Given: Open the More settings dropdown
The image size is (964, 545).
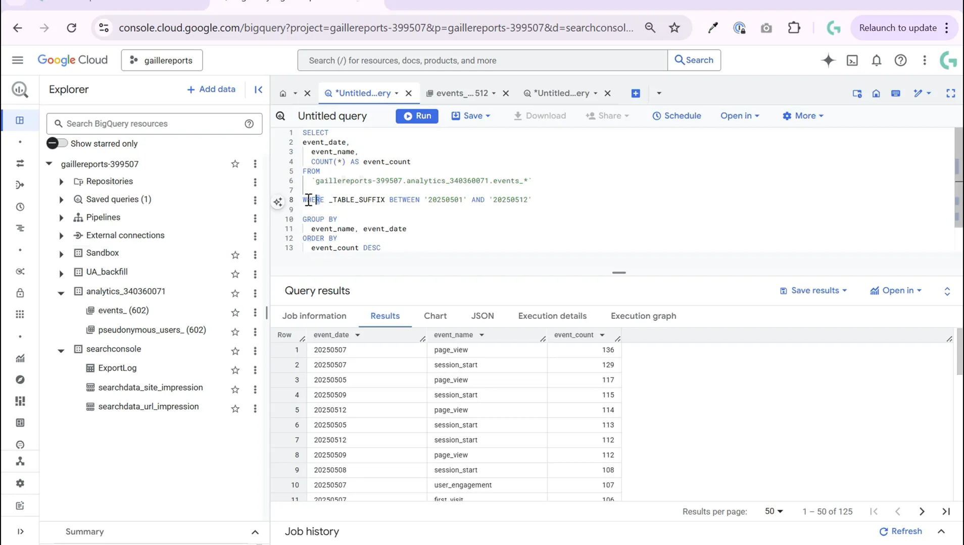Looking at the screenshot, I should pyautogui.click(x=803, y=116).
